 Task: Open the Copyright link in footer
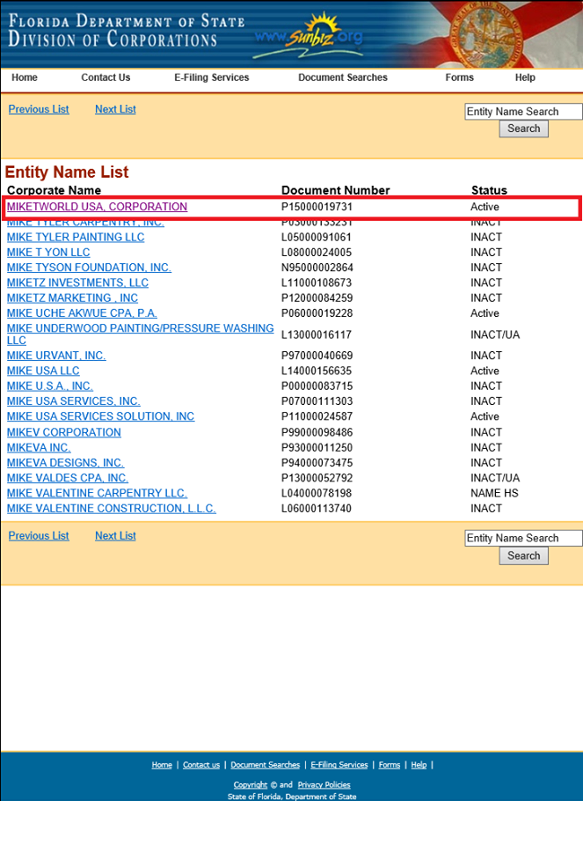[251, 784]
